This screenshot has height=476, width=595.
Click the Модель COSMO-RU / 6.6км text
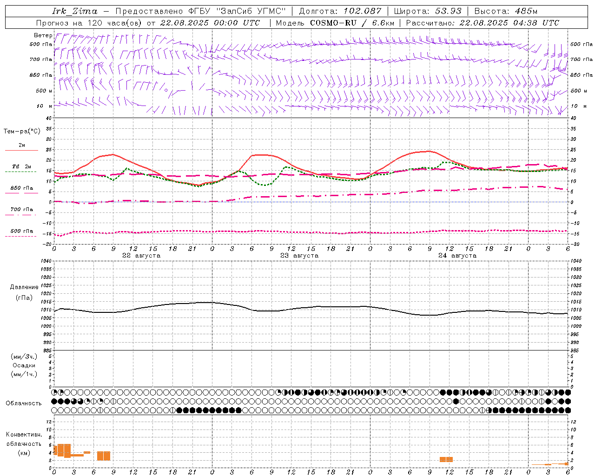click(335, 23)
